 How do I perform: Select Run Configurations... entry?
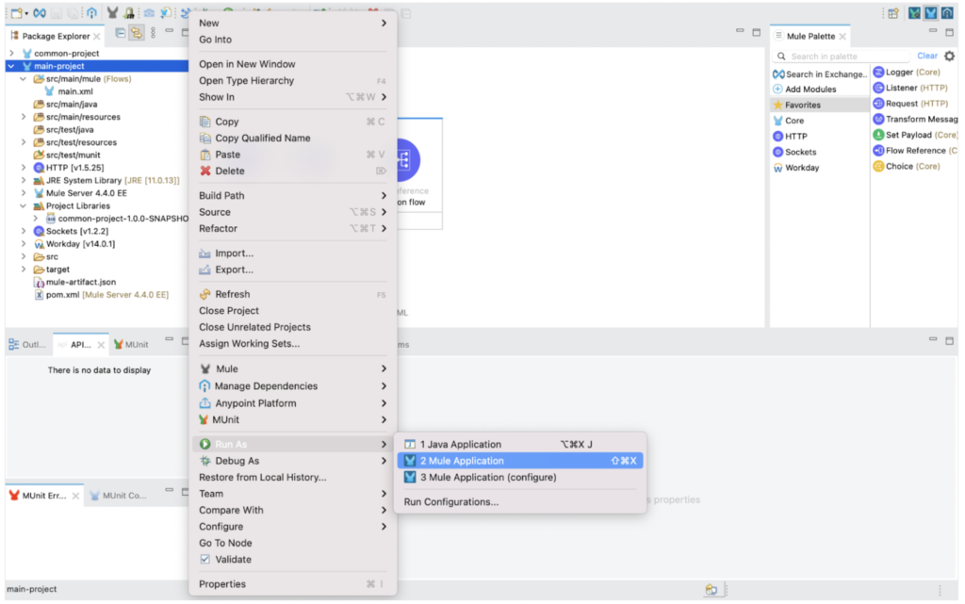tap(451, 502)
